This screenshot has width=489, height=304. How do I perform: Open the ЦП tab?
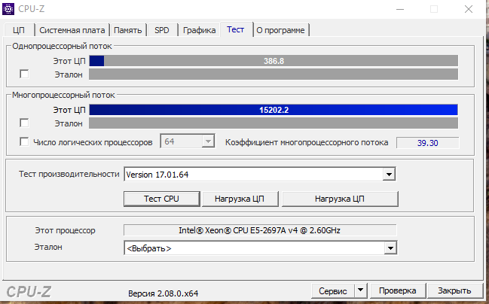point(19,30)
